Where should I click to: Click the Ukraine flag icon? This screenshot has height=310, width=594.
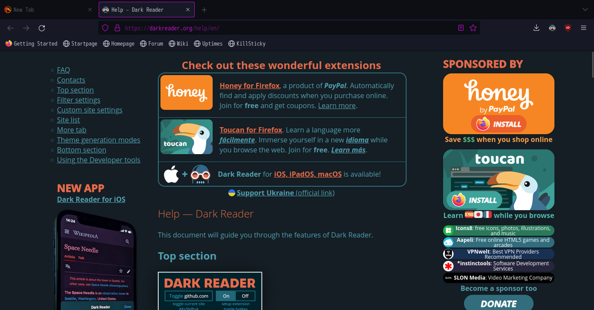(x=232, y=193)
